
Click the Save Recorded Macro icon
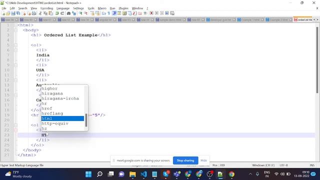pyautogui.click(x=172, y=13)
